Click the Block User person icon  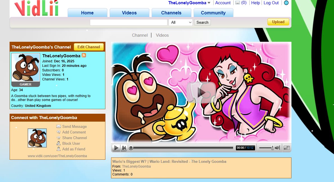click(x=59, y=143)
